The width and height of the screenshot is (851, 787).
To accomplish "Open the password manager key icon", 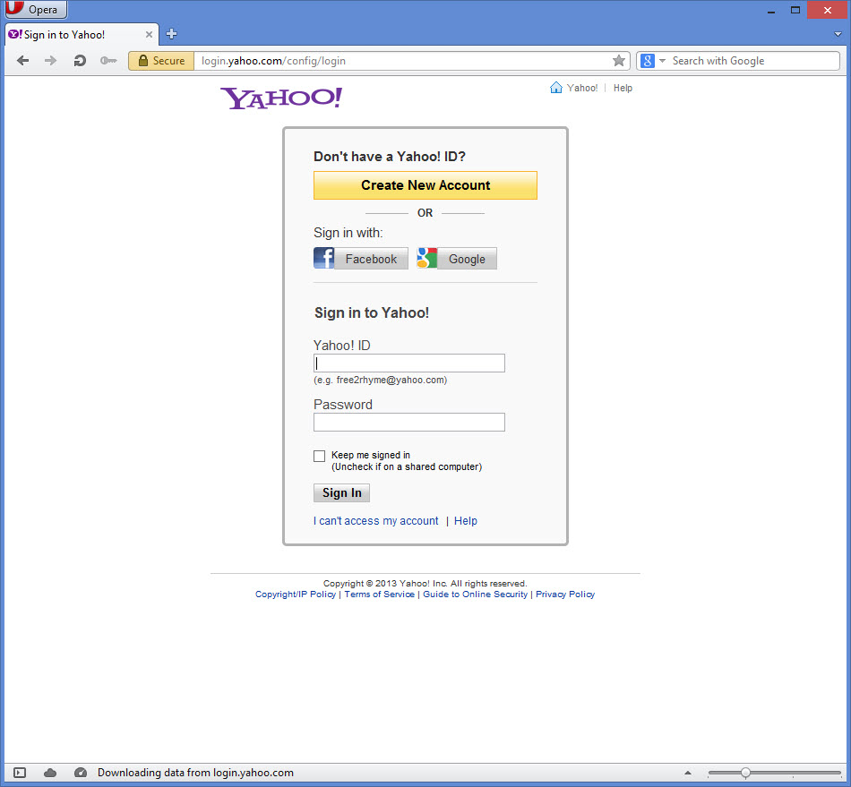I will click(108, 61).
